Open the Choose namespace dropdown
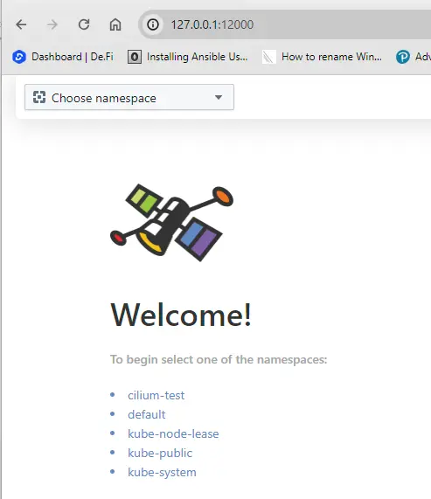This screenshot has height=499, width=431. [129, 97]
